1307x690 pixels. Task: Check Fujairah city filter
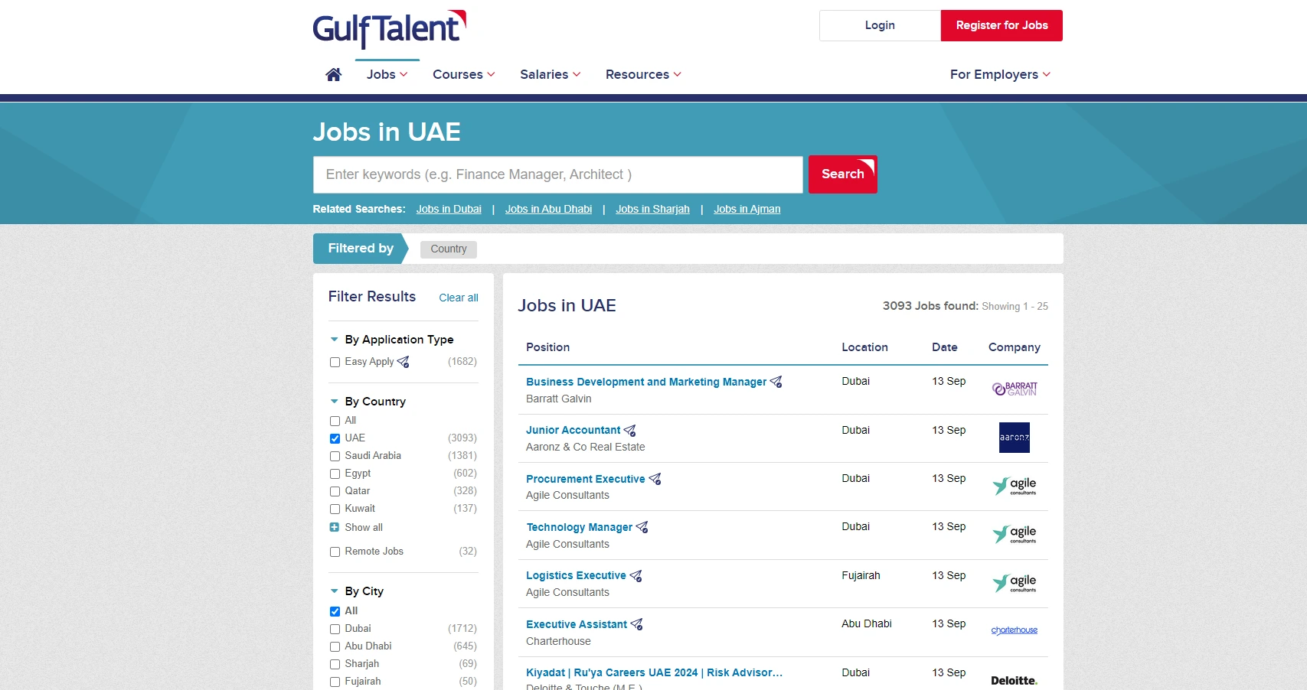(x=335, y=682)
